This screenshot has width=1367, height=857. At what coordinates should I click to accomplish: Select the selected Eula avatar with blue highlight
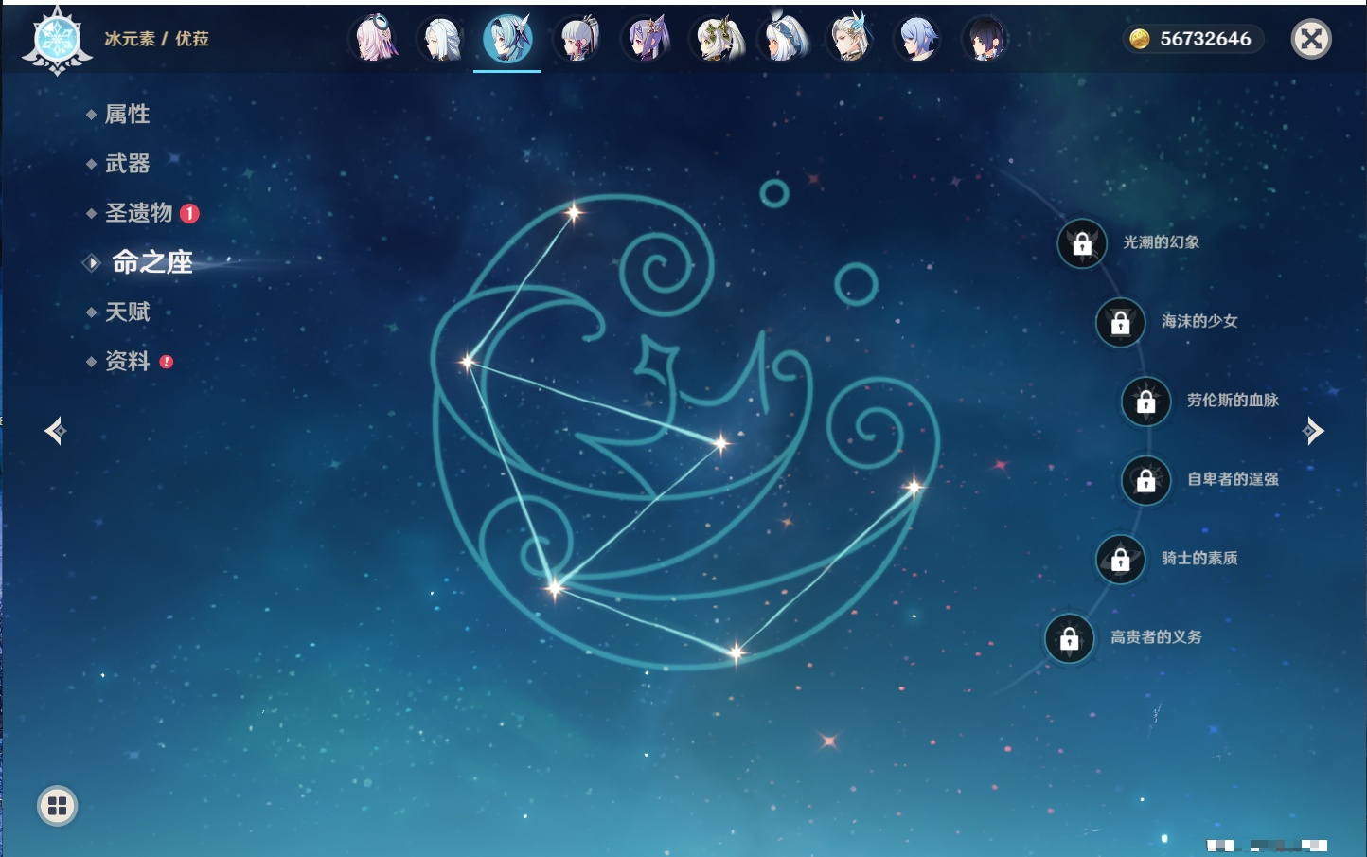[x=507, y=39]
